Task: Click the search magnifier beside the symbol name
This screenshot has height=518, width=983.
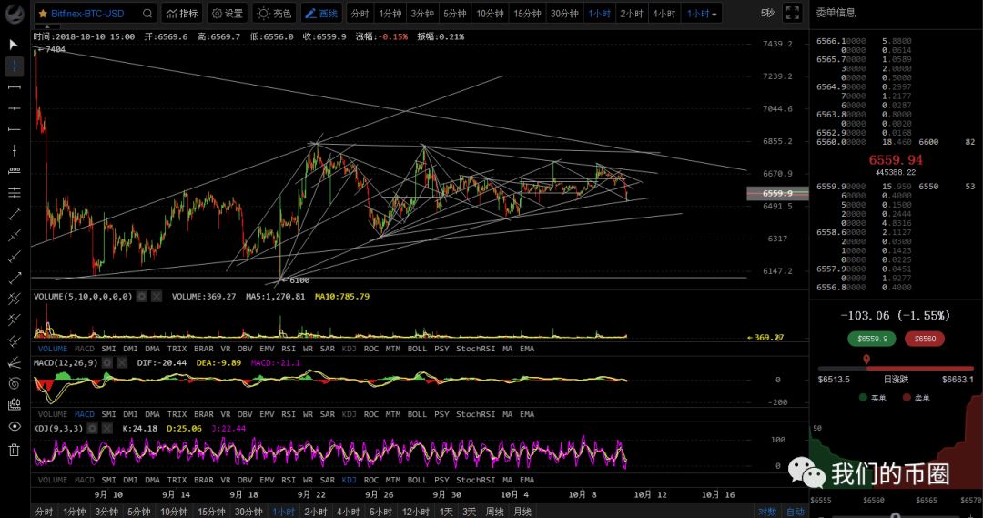Action: tap(147, 13)
